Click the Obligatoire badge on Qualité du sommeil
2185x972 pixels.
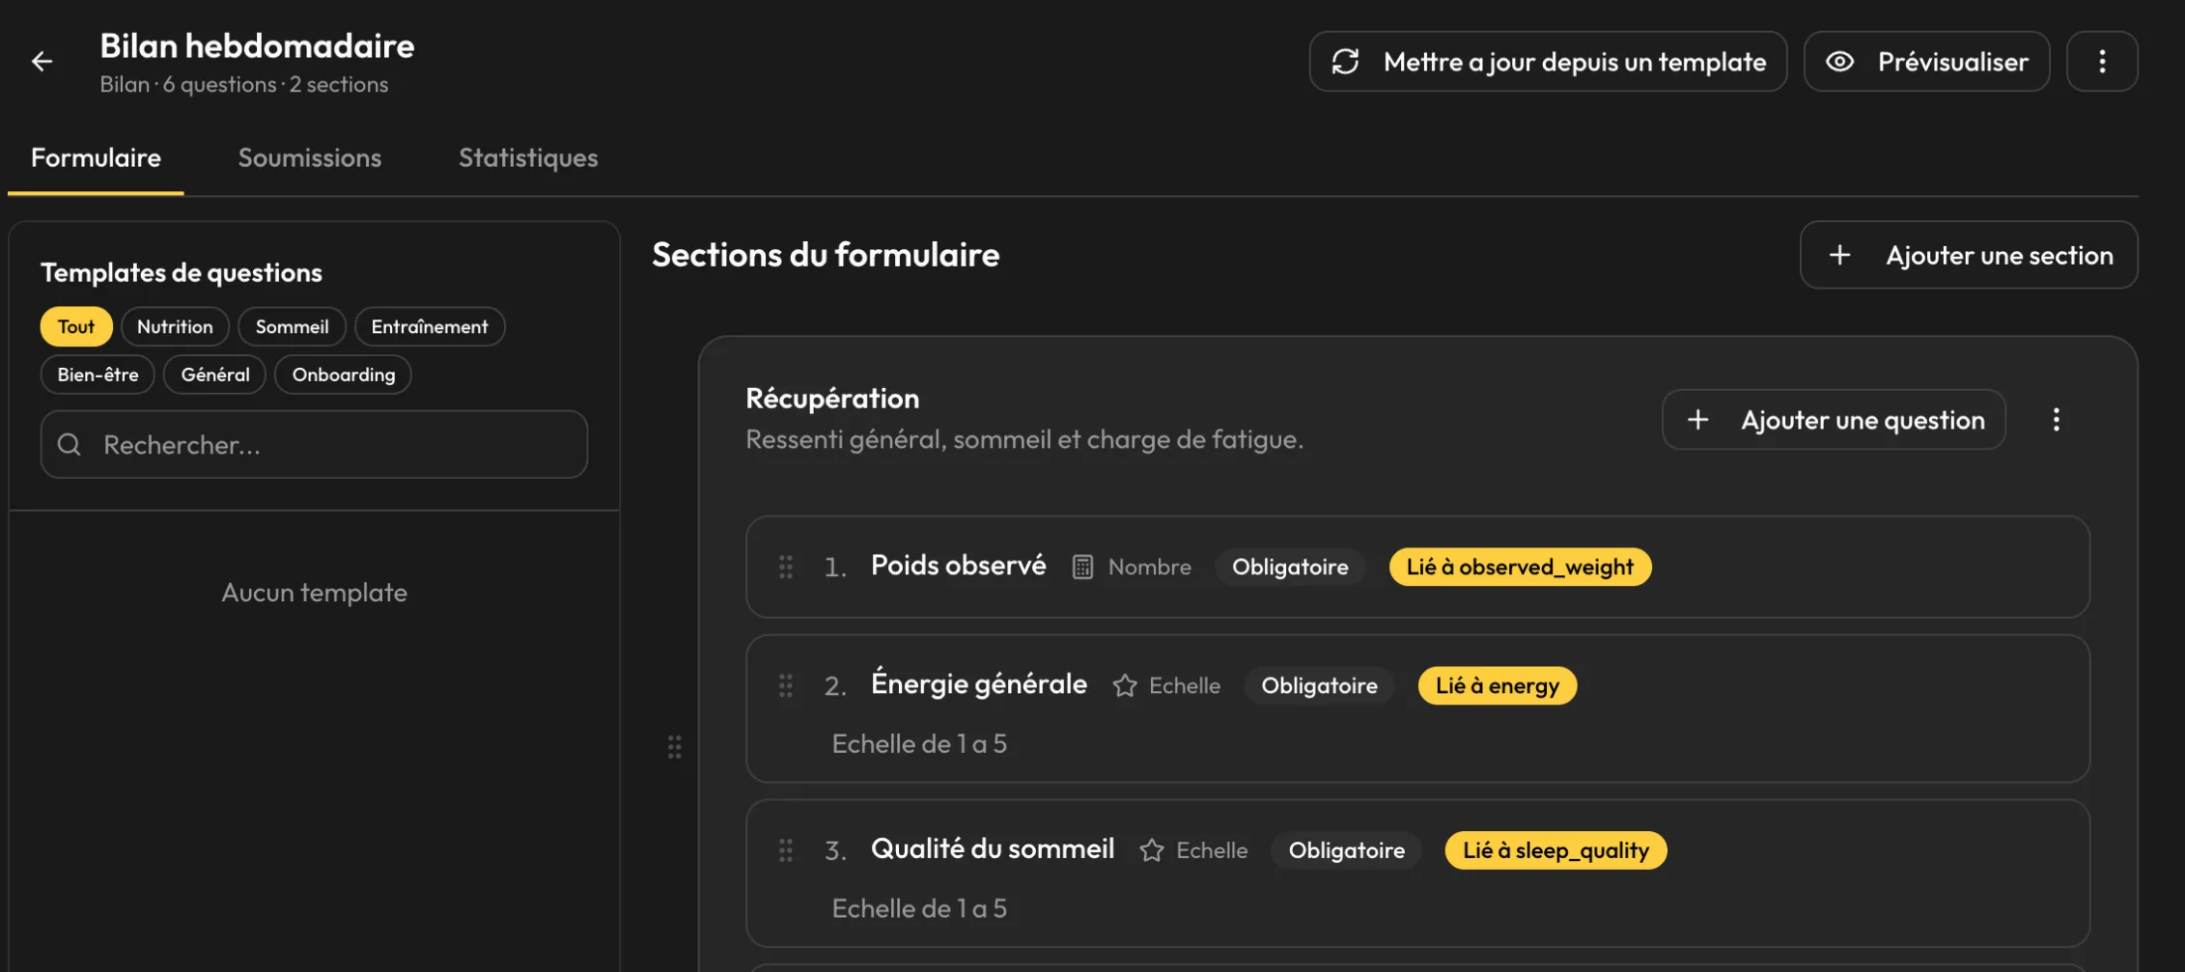[1346, 850]
